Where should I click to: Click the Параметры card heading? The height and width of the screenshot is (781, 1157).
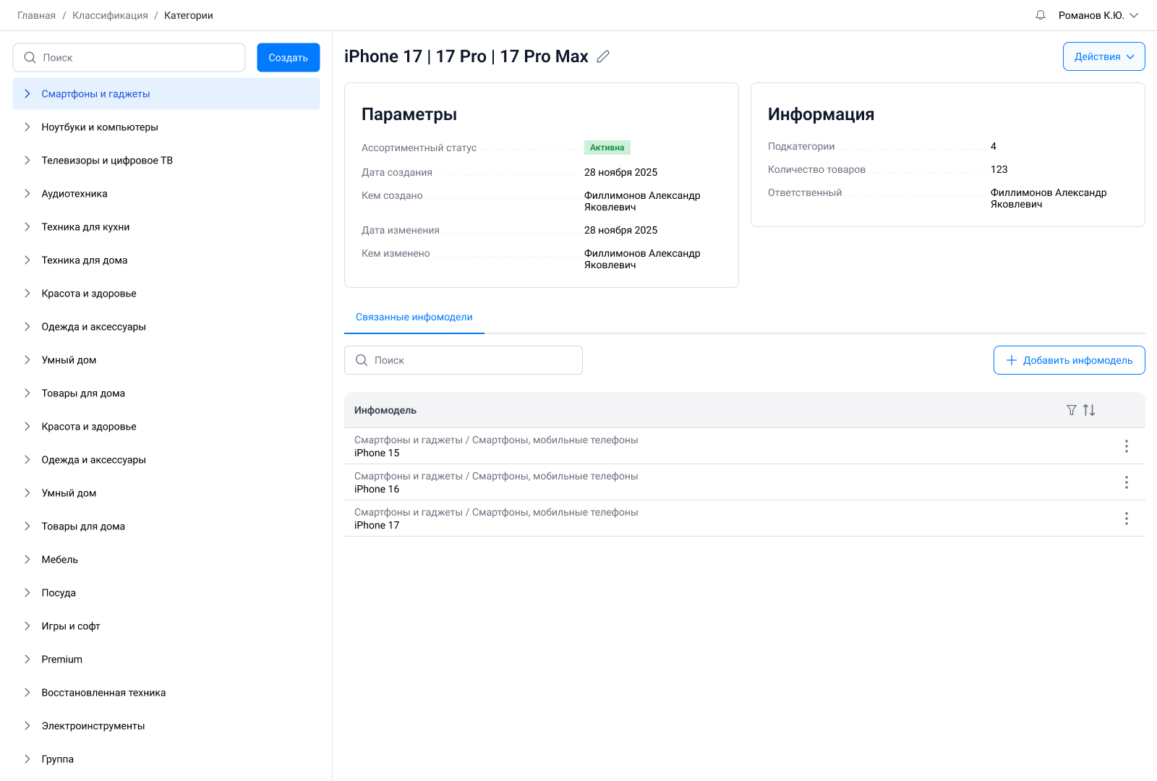tap(409, 114)
